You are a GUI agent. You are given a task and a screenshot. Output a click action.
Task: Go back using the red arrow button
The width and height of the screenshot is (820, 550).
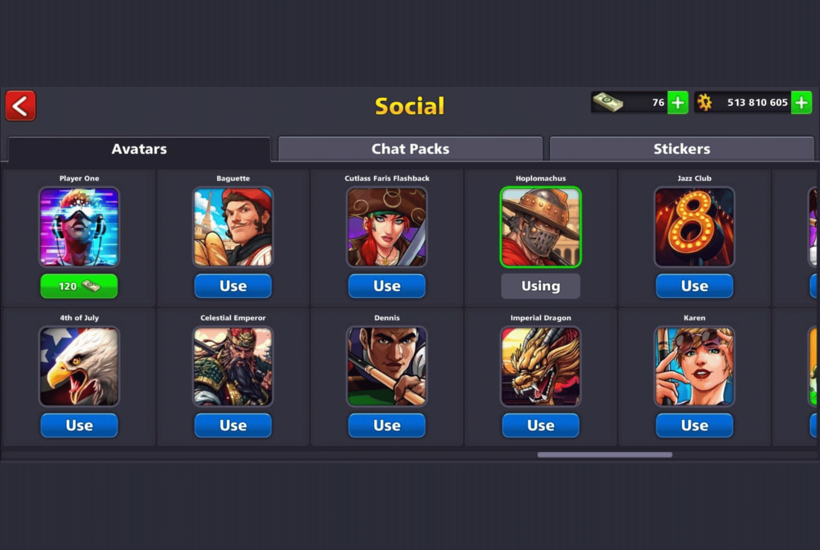click(20, 106)
